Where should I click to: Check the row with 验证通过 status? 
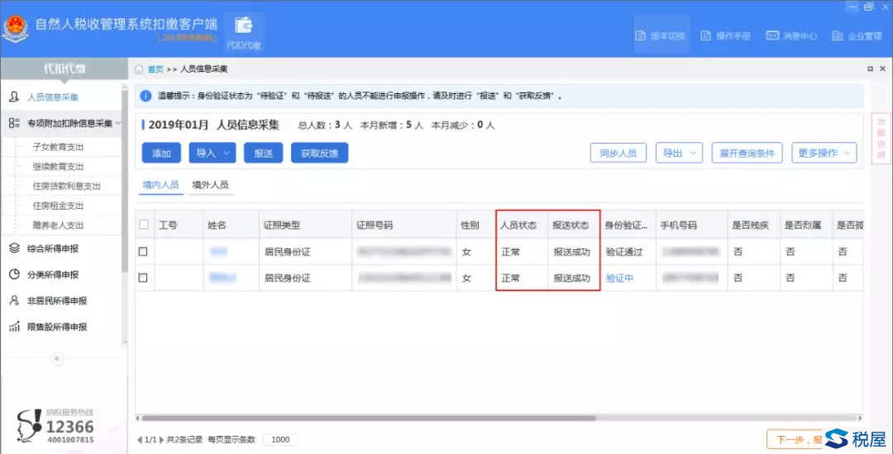click(x=143, y=252)
